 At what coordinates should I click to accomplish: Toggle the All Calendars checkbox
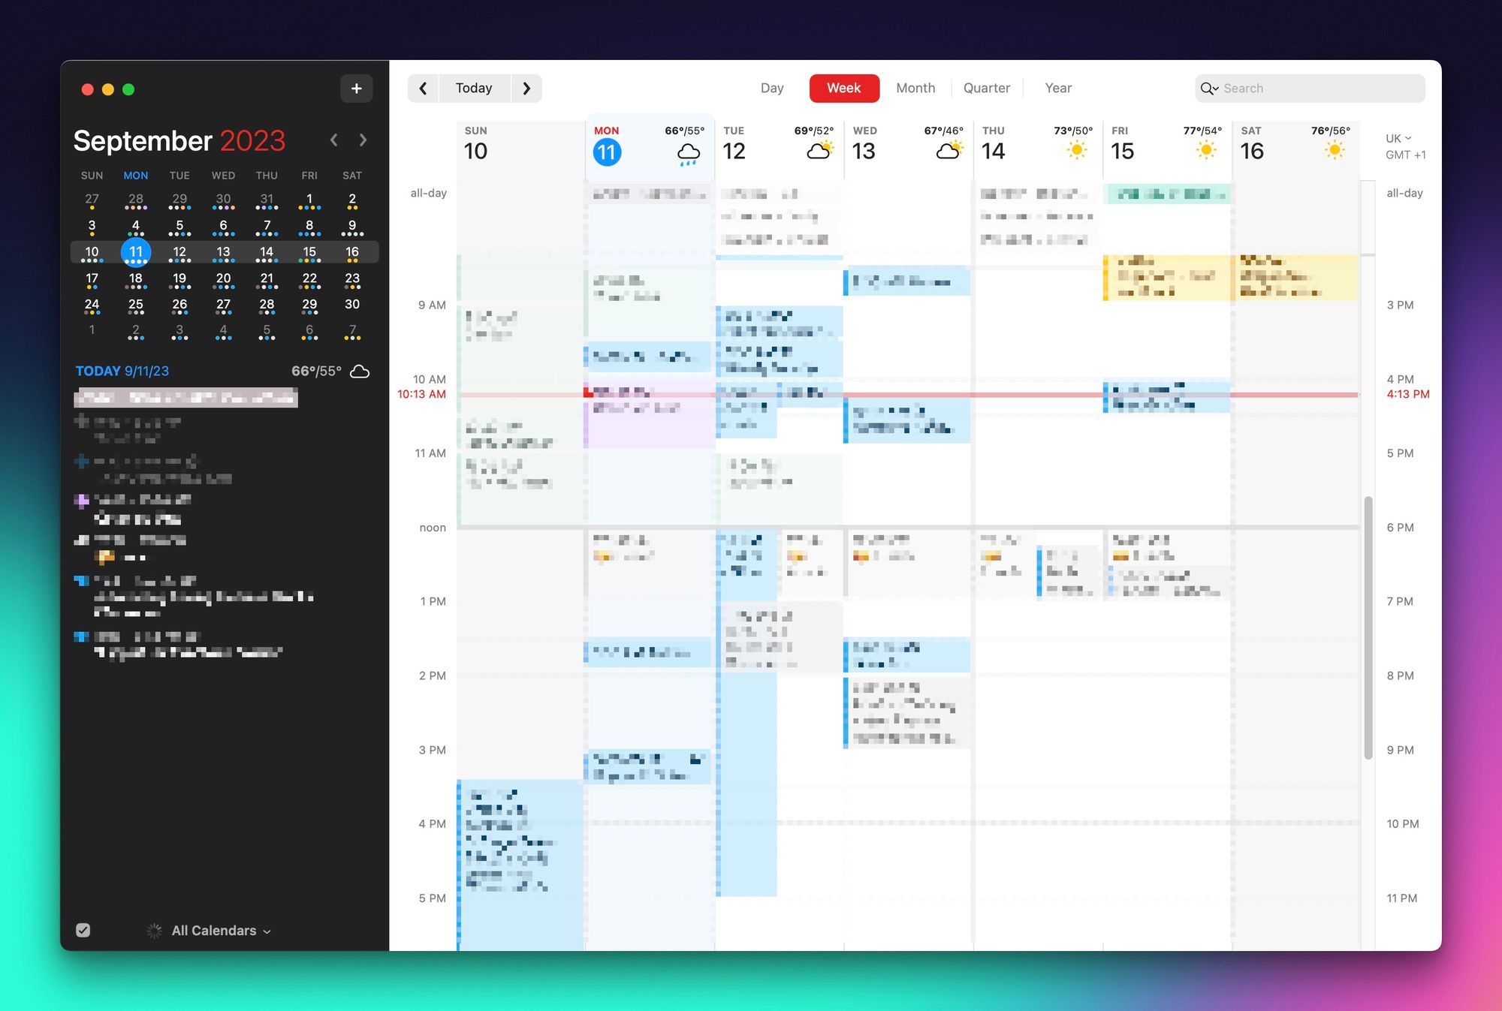[83, 930]
